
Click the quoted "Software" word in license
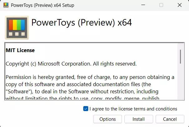click(x=16, y=91)
